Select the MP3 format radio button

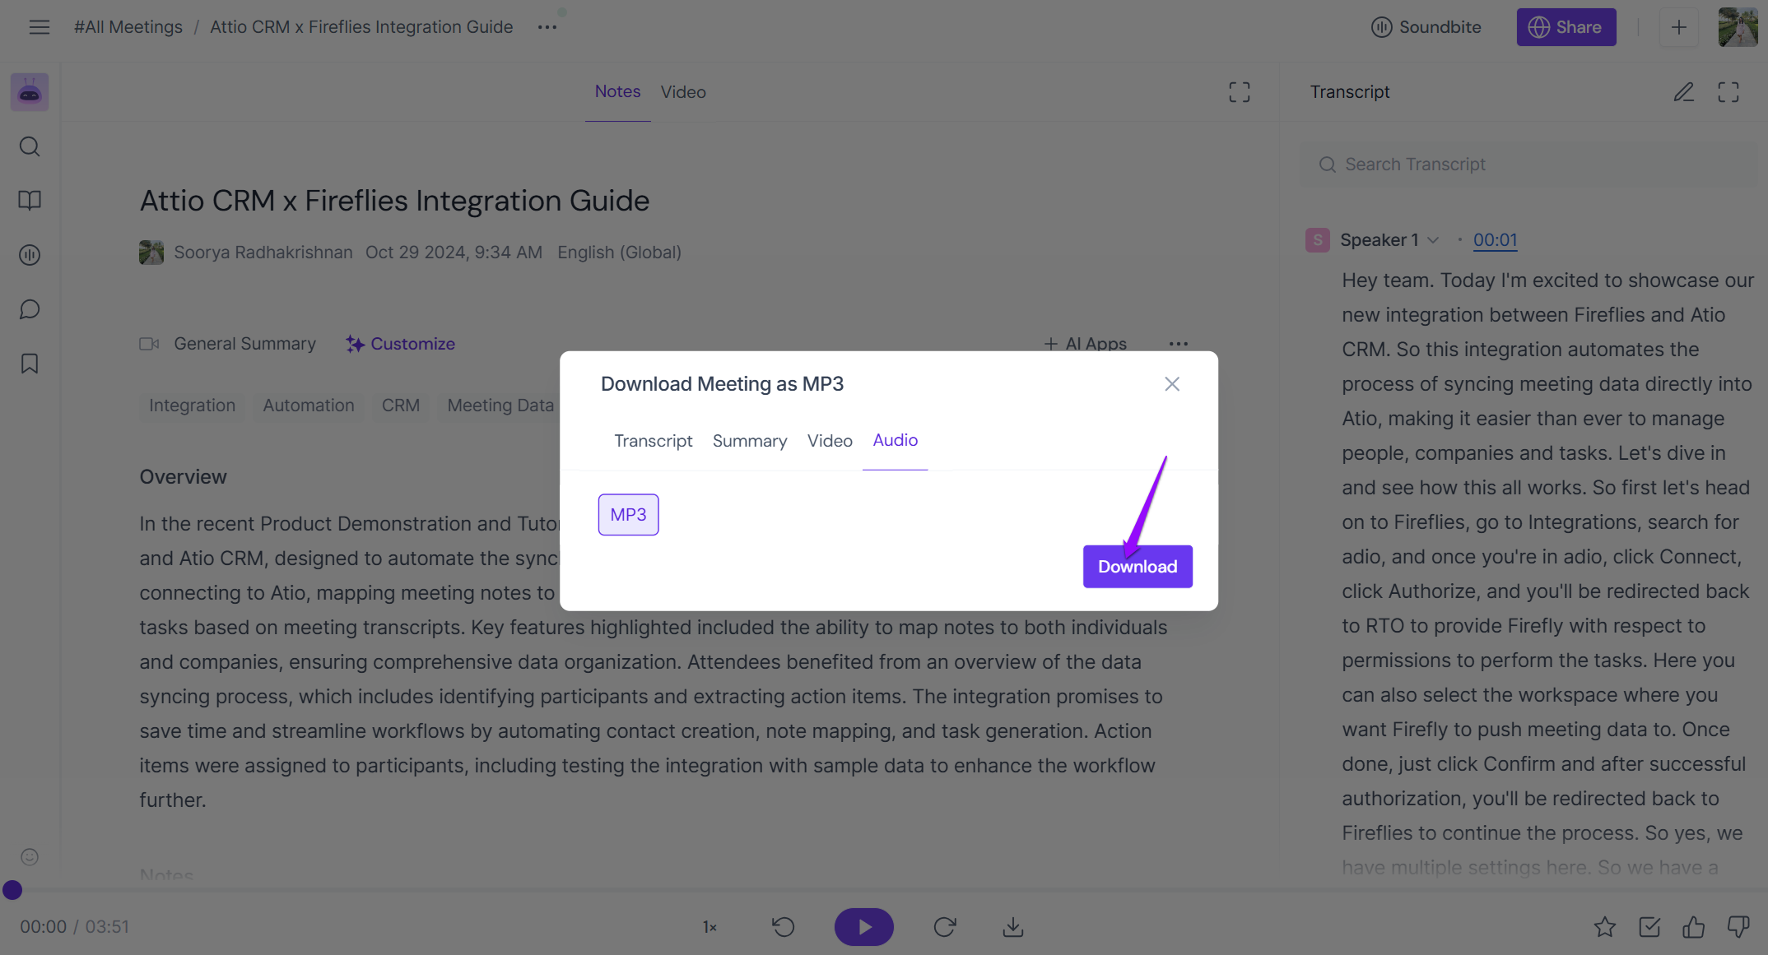(x=628, y=514)
